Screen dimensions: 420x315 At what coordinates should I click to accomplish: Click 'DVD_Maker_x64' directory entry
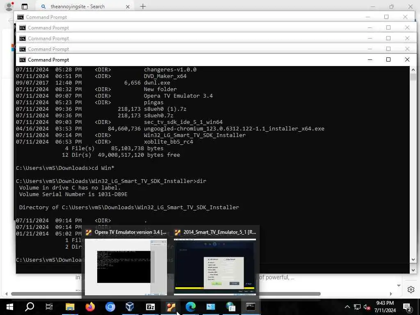[x=165, y=76]
